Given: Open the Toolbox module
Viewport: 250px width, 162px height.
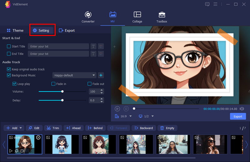Looking at the screenshot, I should 162,17.
